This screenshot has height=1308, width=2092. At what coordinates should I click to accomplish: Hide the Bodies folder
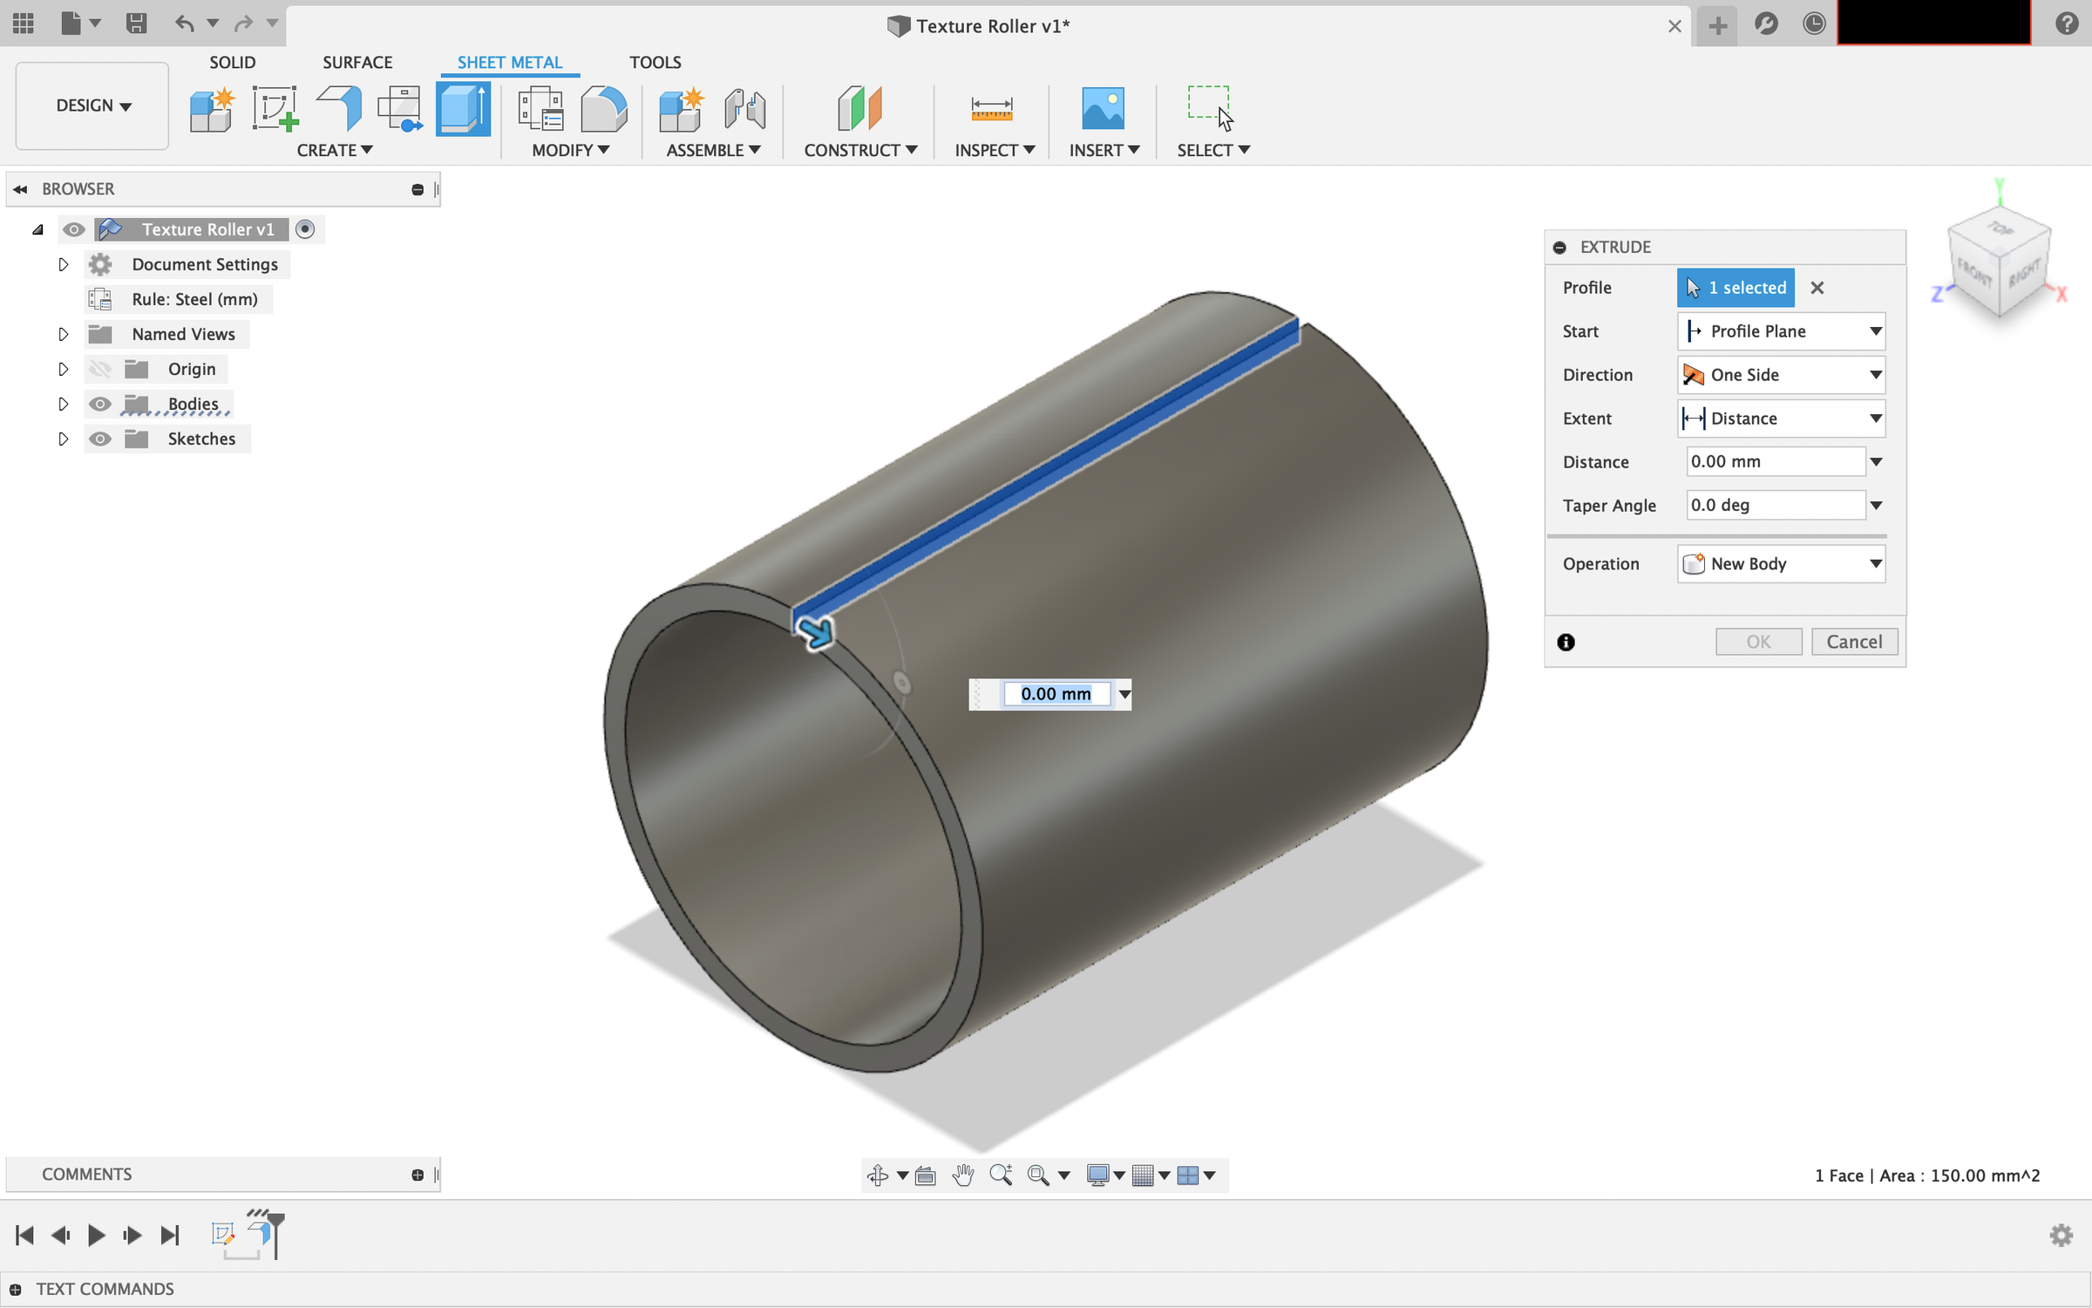pyautogui.click(x=100, y=404)
